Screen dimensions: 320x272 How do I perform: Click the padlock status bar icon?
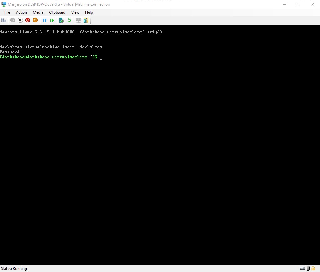point(313,268)
